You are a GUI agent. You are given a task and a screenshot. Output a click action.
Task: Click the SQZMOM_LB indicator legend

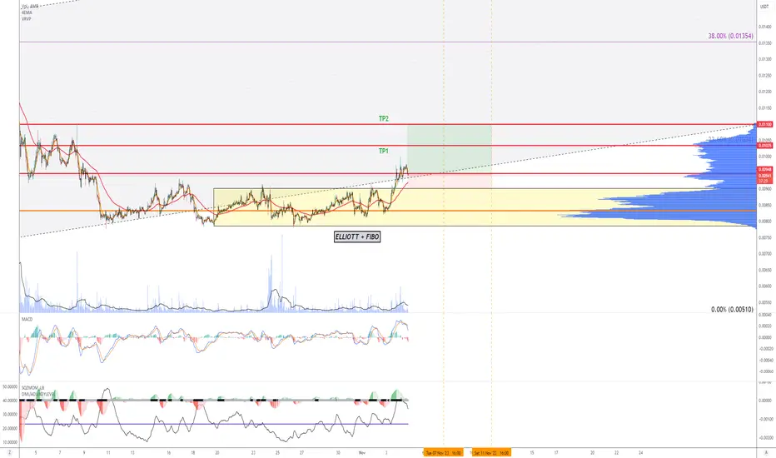(x=32, y=388)
